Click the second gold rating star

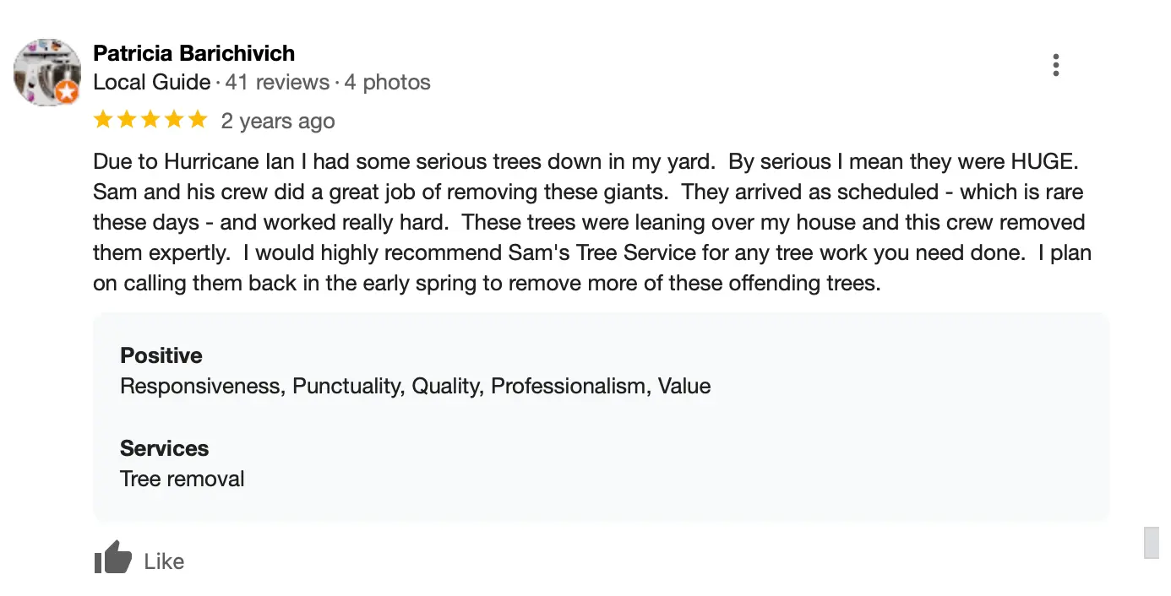tap(127, 120)
